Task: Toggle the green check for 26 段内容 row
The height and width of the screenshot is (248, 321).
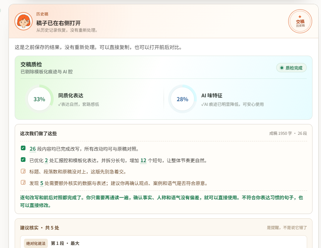Action: coord(23,148)
